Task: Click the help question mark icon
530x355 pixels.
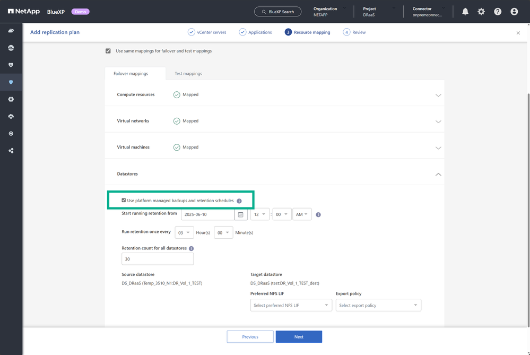Action: 498,12
